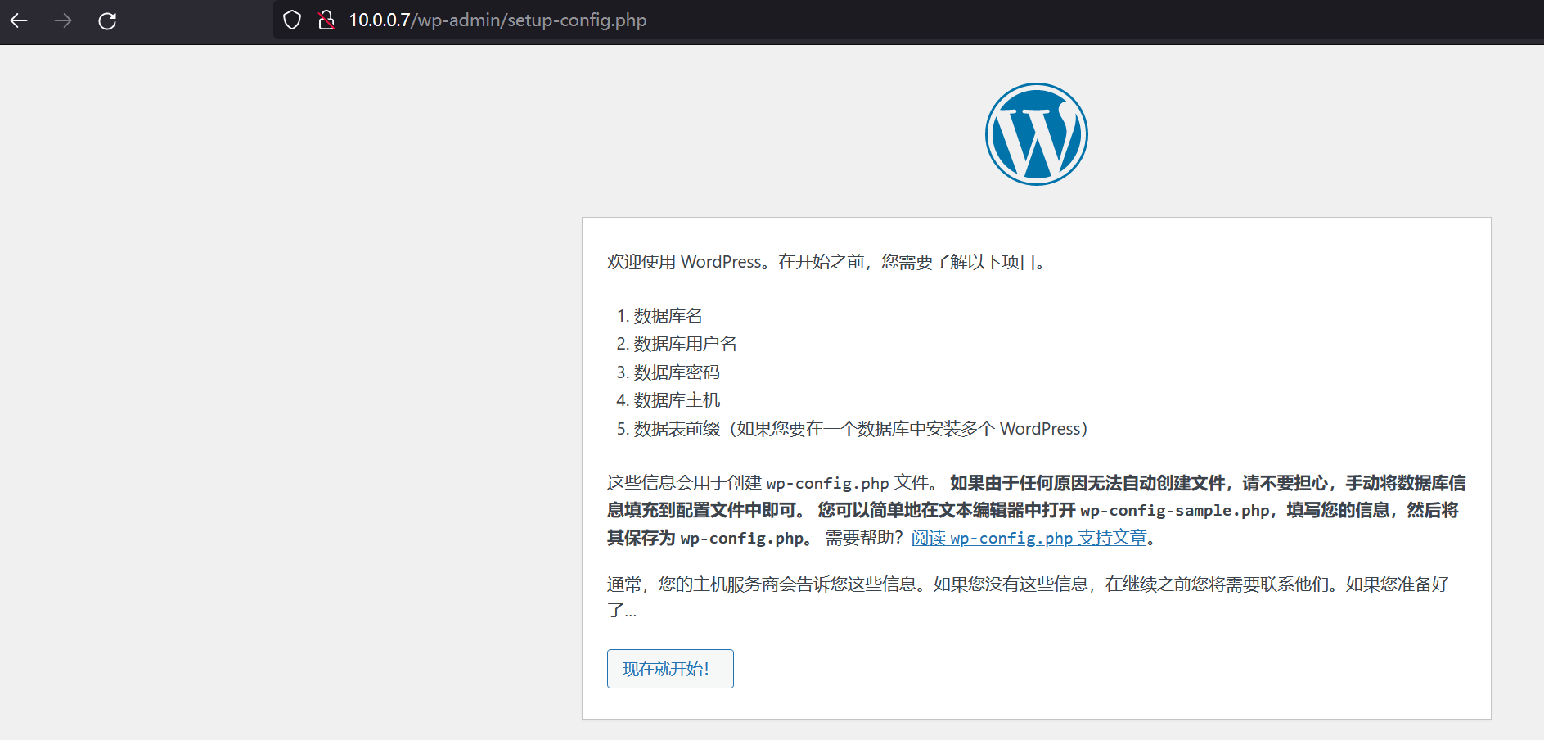Open the insecure connection padlock icon
The width and height of the screenshot is (1544, 740).
pos(326,20)
